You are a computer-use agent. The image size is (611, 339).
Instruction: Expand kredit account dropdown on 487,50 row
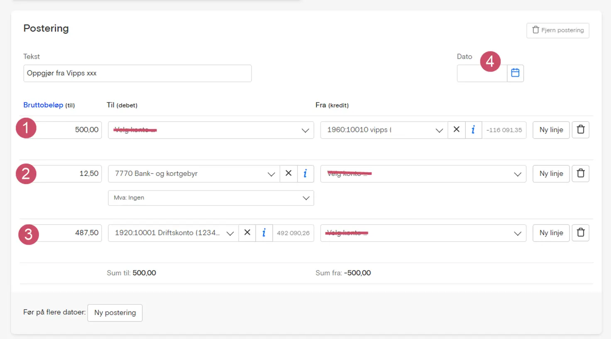[x=423, y=233]
